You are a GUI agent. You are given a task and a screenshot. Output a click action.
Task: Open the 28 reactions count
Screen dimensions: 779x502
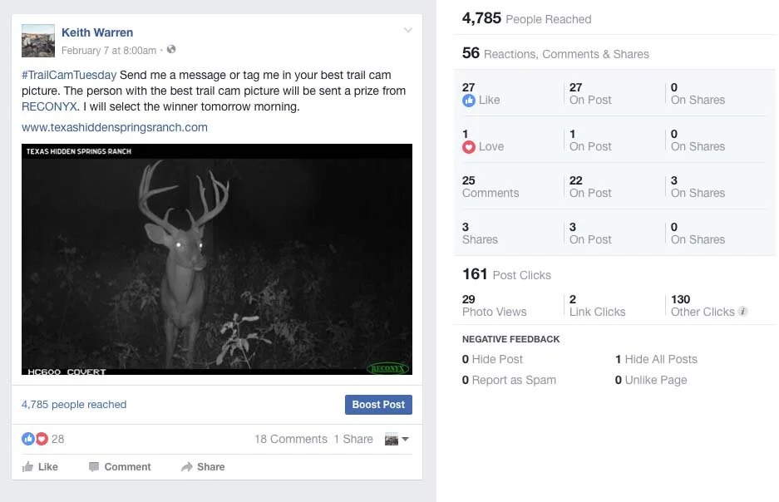point(57,439)
